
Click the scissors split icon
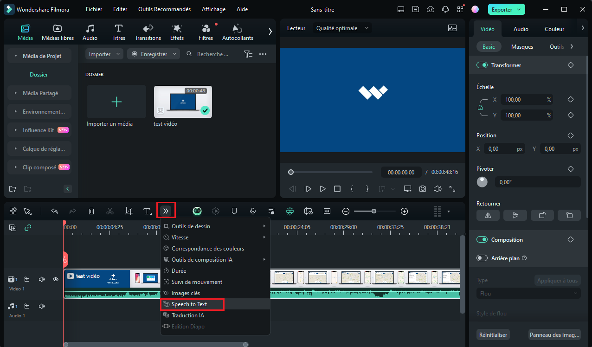[110, 211]
